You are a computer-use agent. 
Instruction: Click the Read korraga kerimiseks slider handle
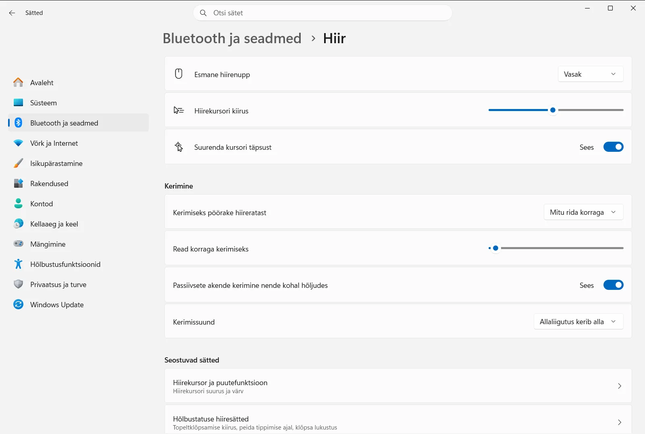495,248
